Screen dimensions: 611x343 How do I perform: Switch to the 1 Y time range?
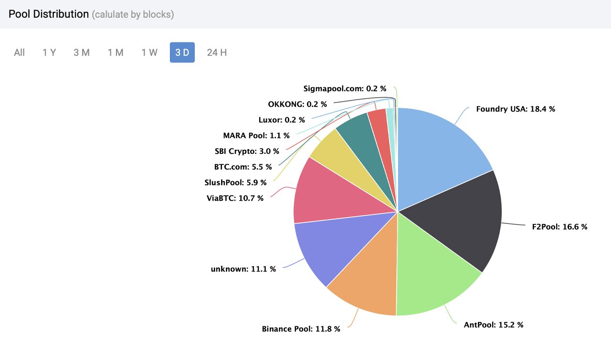[49, 52]
